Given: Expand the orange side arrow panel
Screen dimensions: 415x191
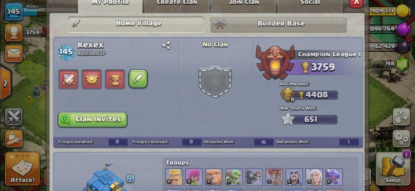Looking at the screenshot, I should coord(6,84).
